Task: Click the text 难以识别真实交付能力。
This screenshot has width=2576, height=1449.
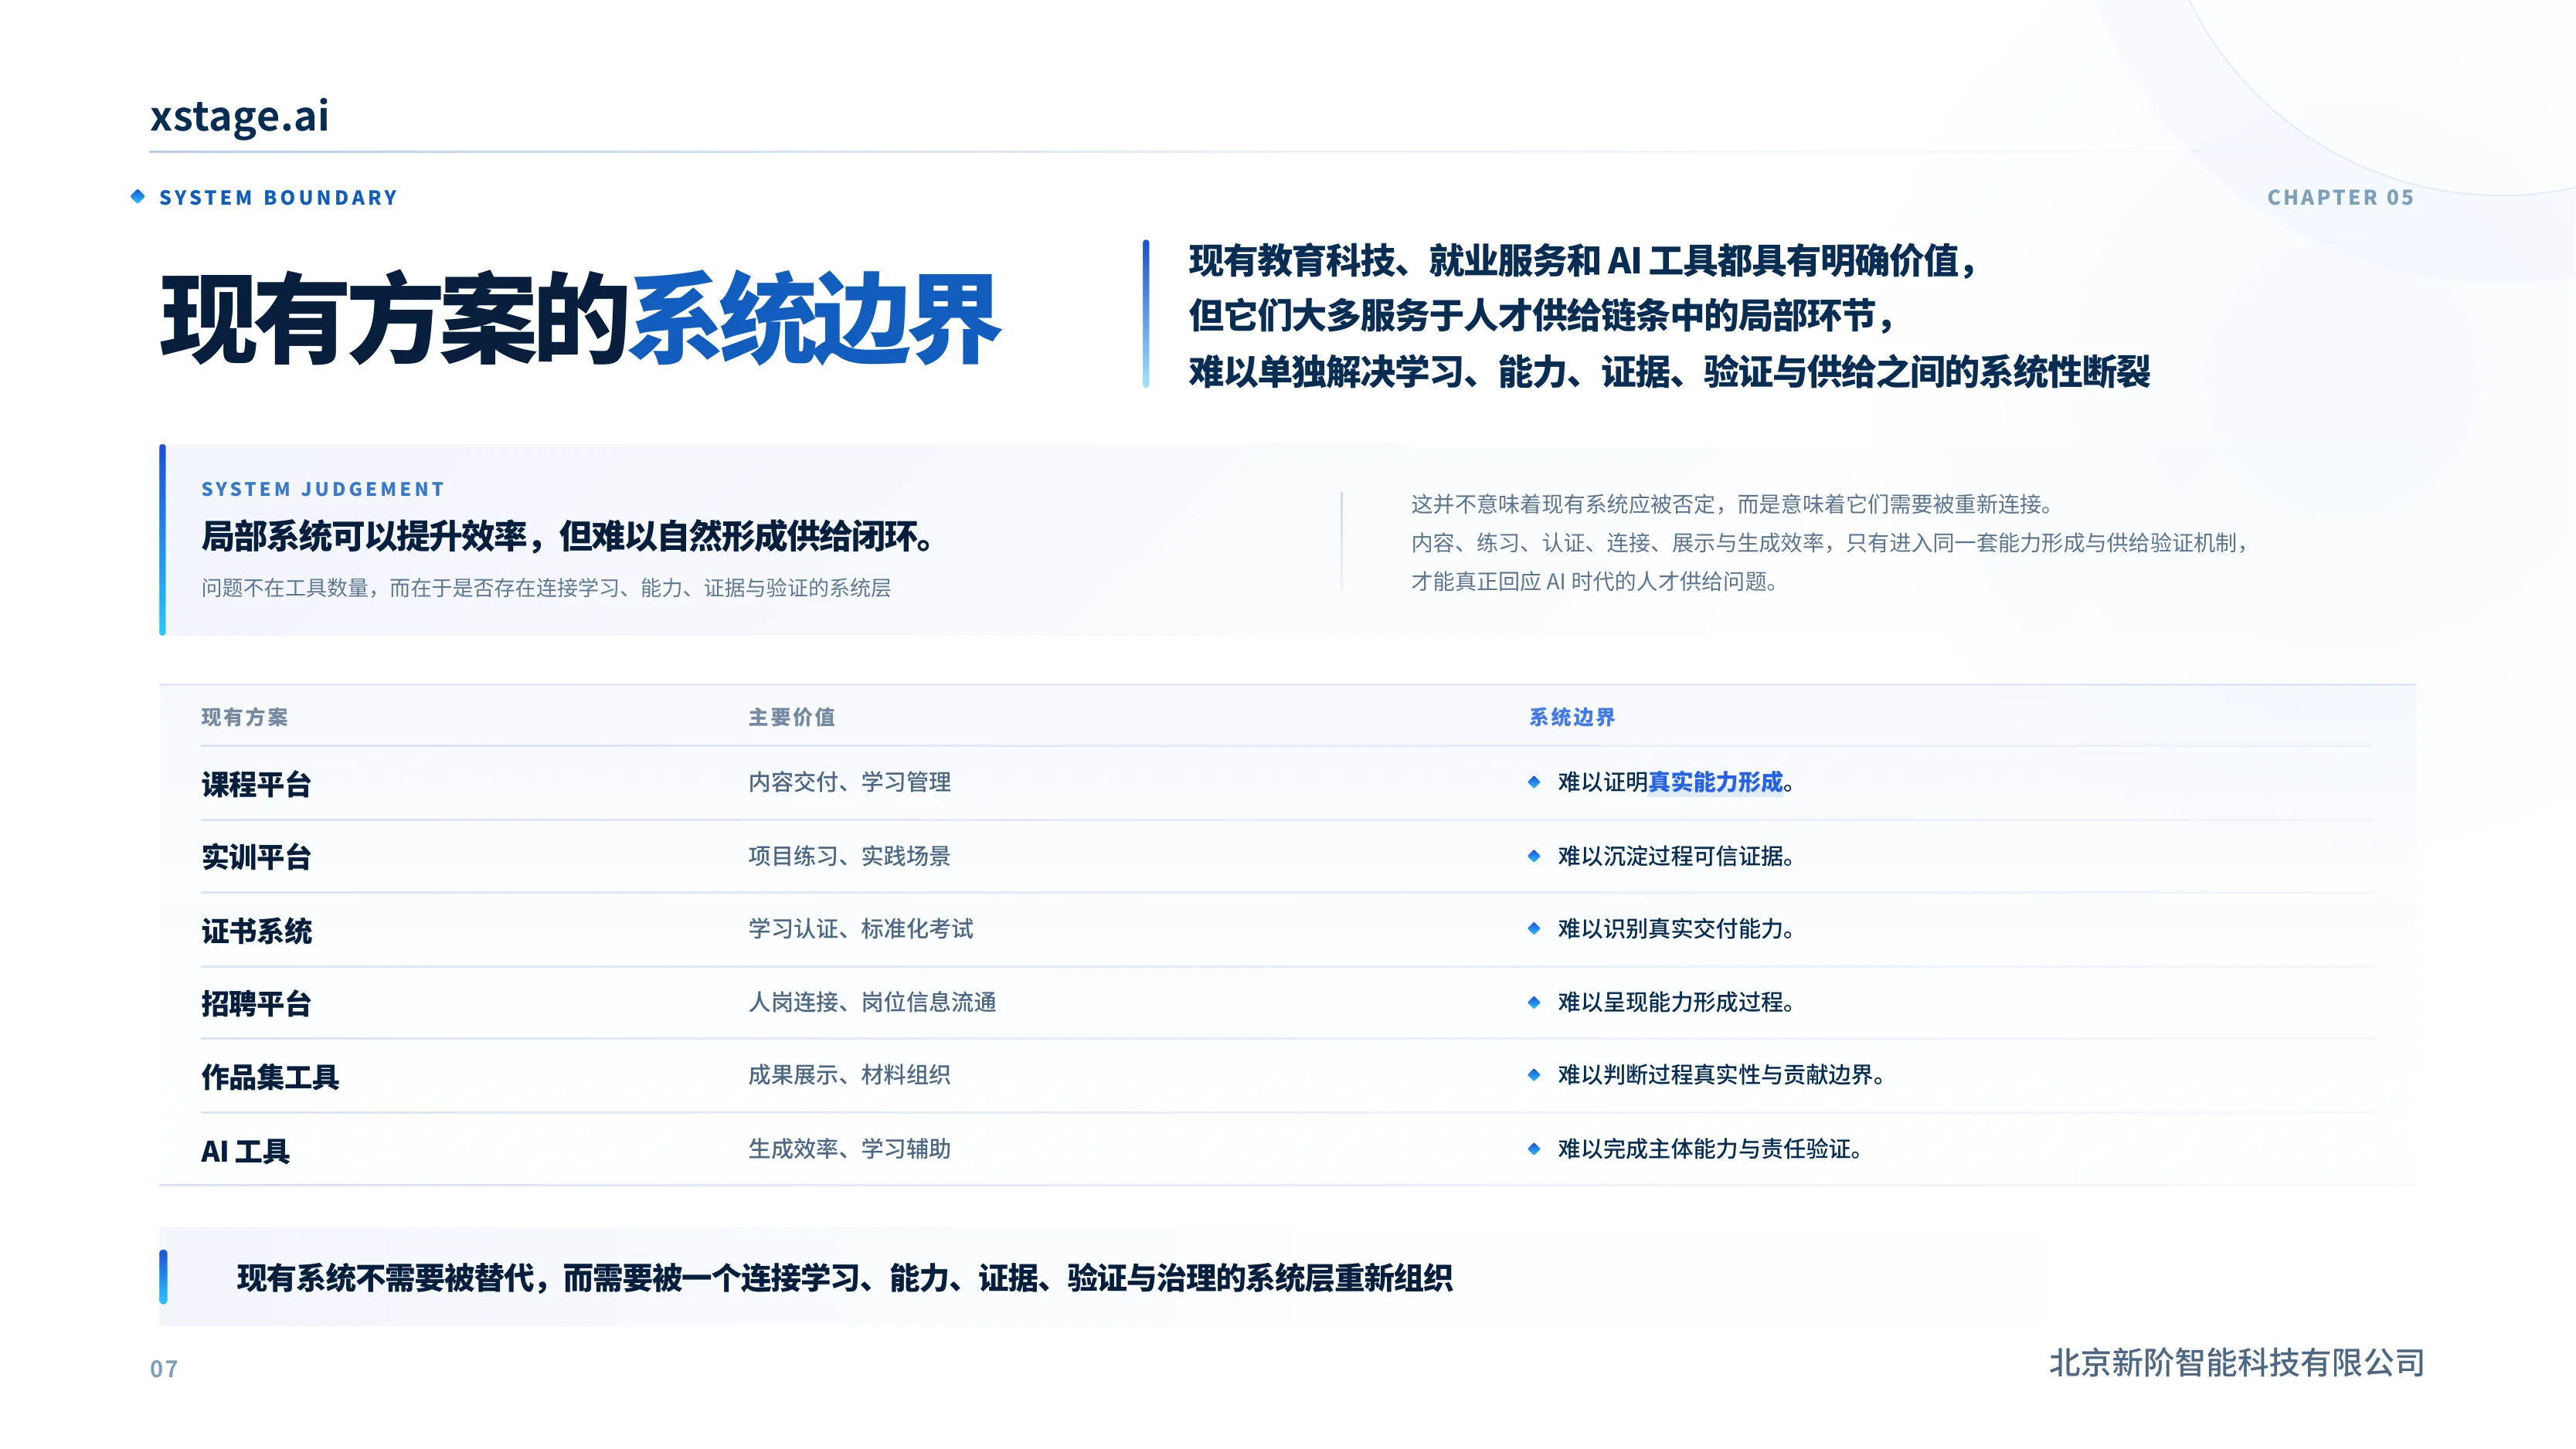Action: coord(1676,929)
